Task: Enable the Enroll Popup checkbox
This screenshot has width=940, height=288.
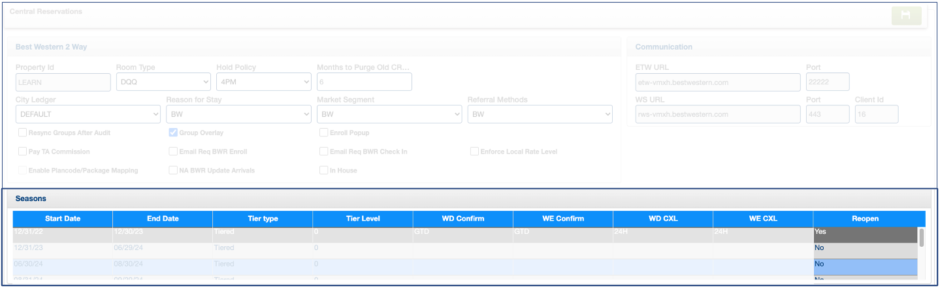Action: 323,133
